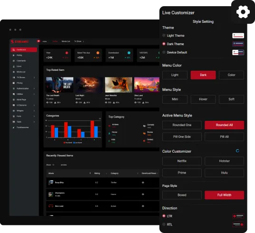Expand the UI Elements sidebar submenu
The height and width of the screenshot is (233, 255).
coord(34,106)
